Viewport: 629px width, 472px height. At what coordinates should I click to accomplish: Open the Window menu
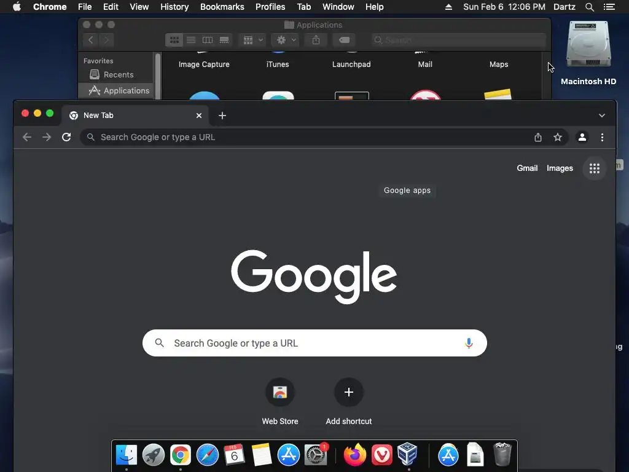338,7
